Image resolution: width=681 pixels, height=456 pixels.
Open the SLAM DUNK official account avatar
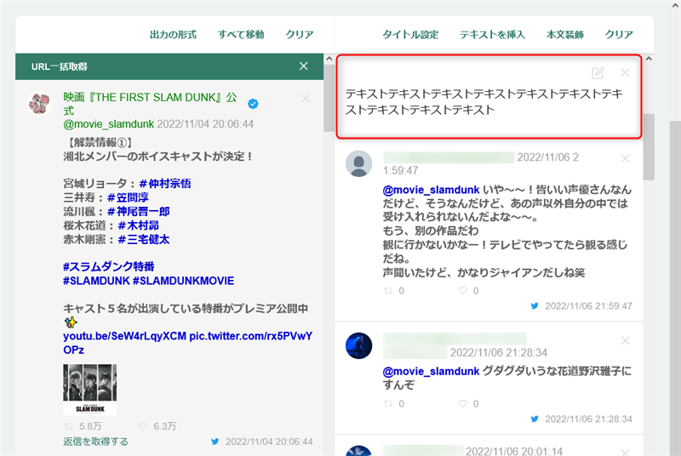point(39,103)
